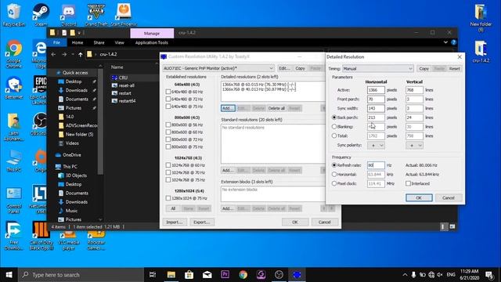Select Quick access in navigation pane
The height and width of the screenshot is (282, 501).
pos(75,73)
